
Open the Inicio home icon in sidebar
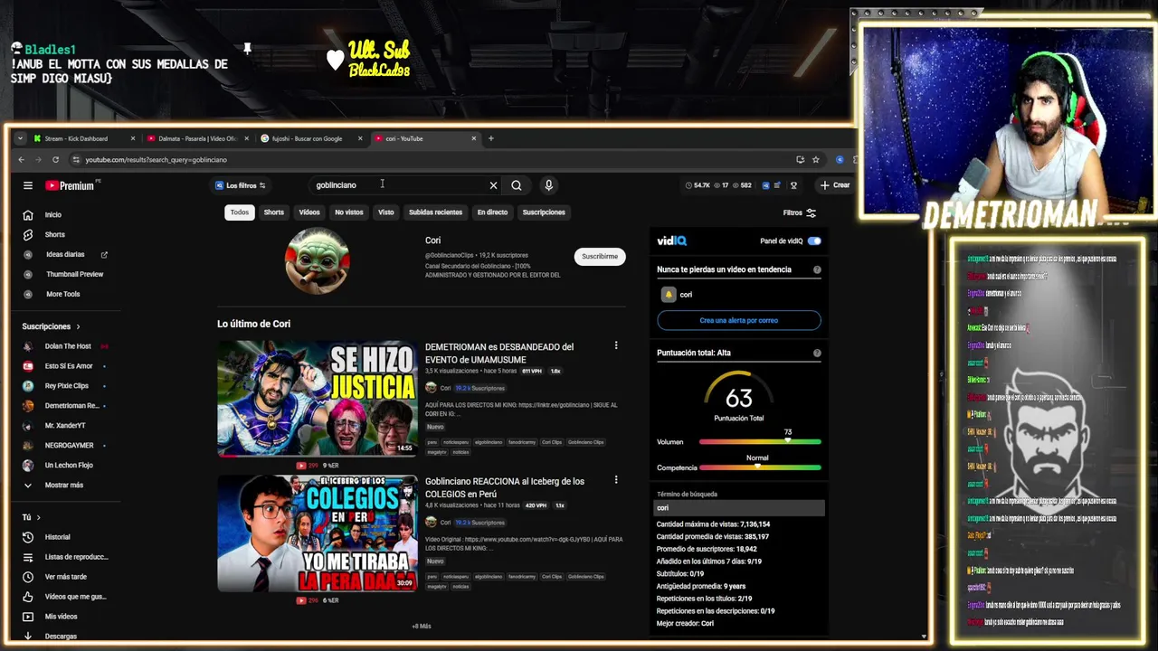pos(28,214)
